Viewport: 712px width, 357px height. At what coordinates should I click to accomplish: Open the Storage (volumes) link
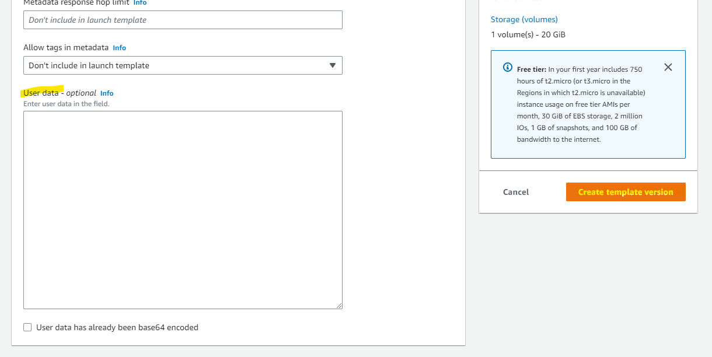524,19
